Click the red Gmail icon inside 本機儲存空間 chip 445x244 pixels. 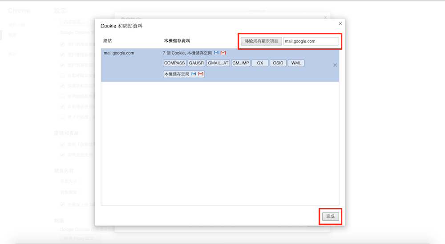click(x=201, y=74)
